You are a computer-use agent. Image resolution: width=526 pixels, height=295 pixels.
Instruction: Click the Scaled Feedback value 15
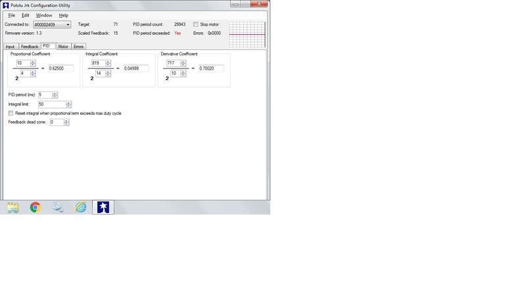pyautogui.click(x=116, y=34)
